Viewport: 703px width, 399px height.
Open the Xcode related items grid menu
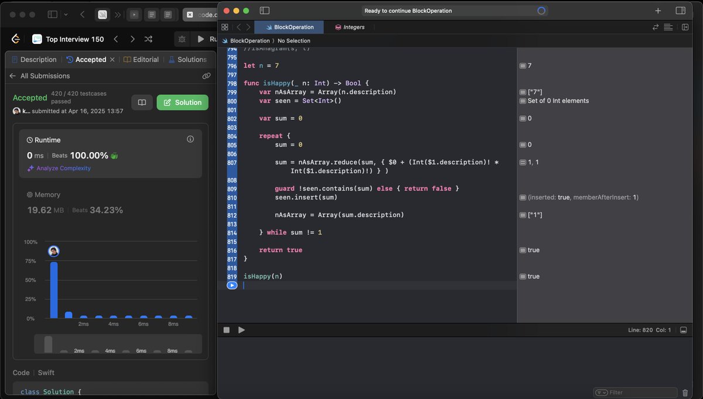(225, 27)
